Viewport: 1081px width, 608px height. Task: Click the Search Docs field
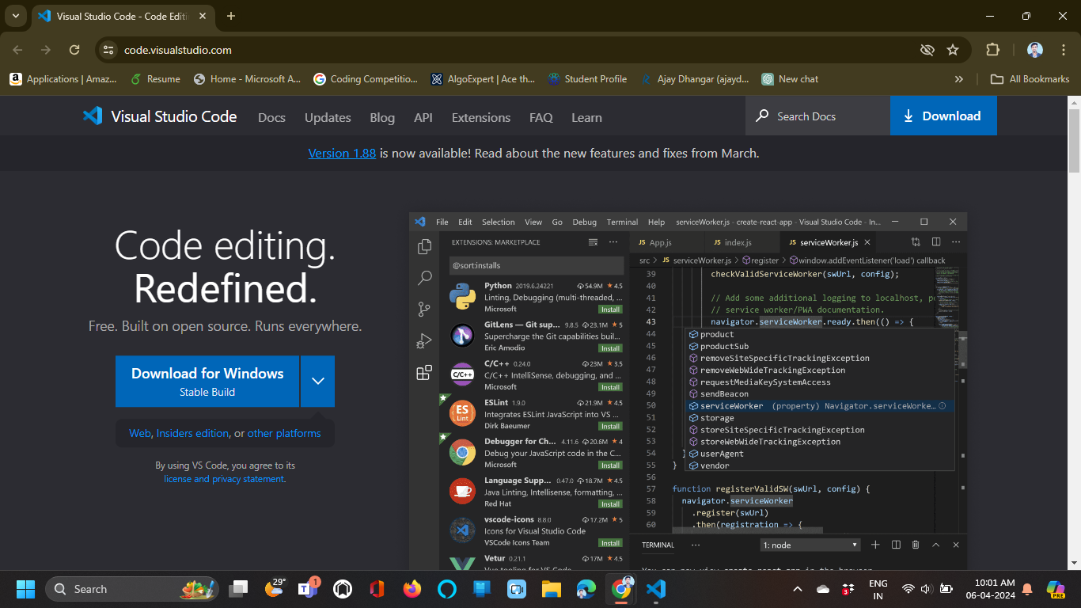point(817,116)
